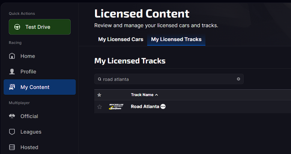Viewport: 291px width, 154px height.
Task: Switch to My Licensed Cars tab
Action: [x=121, y=39]
